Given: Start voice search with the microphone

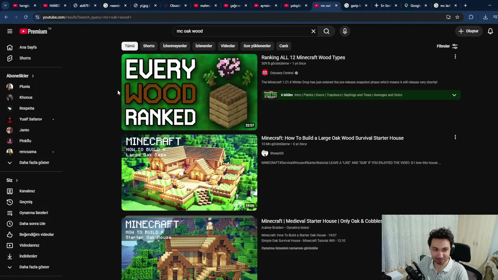Looking at the screenshot, I should click(x=345, y=31).
